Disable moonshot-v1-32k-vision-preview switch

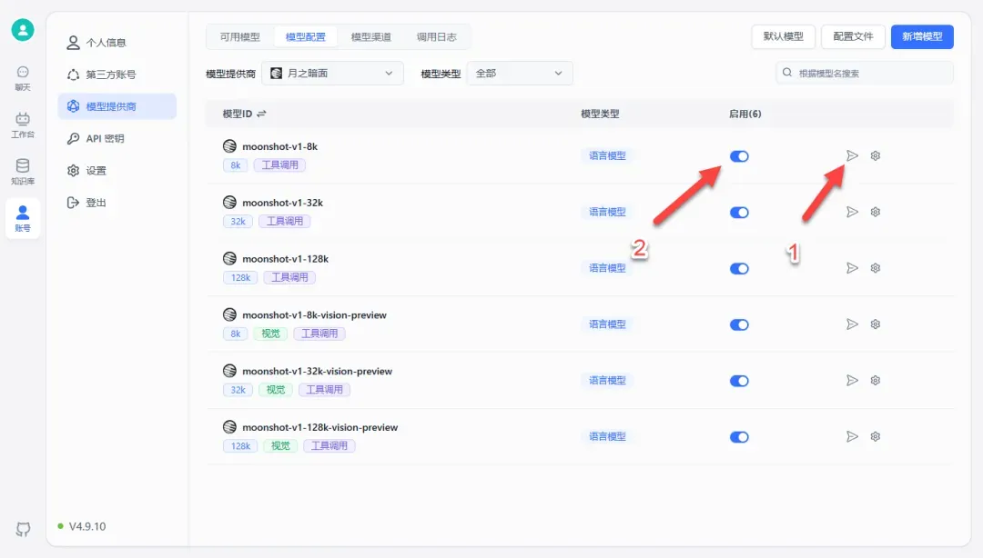point(739,381)
